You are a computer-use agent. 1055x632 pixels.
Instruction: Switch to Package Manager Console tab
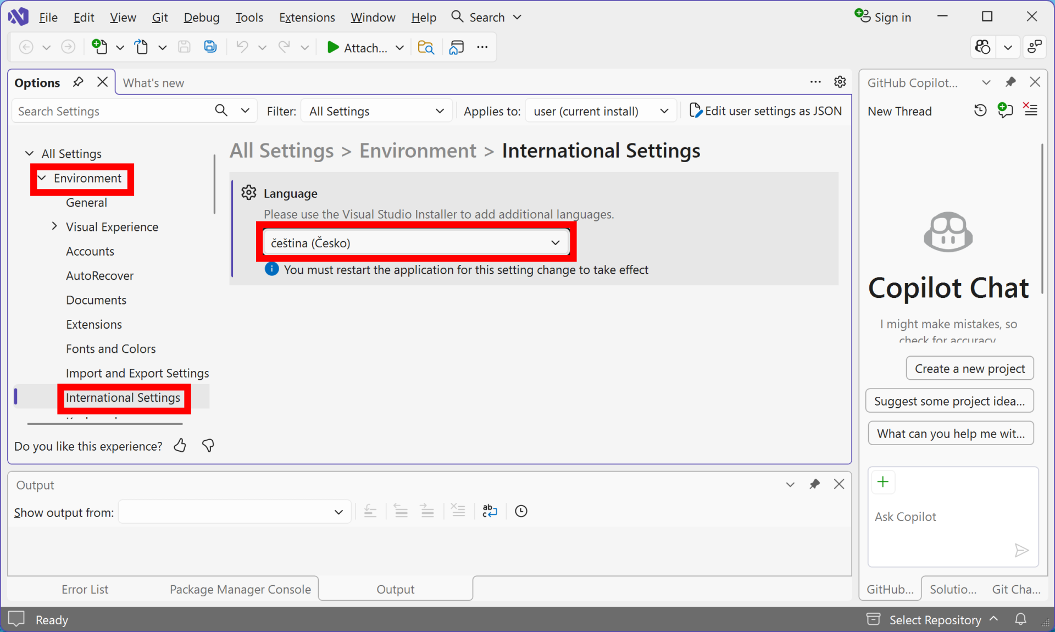[240, 589]
